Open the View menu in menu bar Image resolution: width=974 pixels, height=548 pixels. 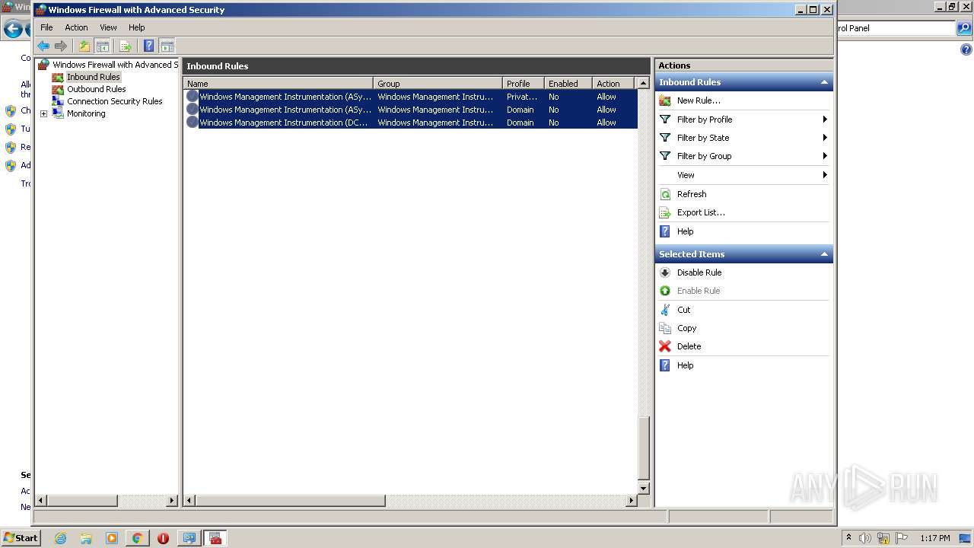coord(108,27)
